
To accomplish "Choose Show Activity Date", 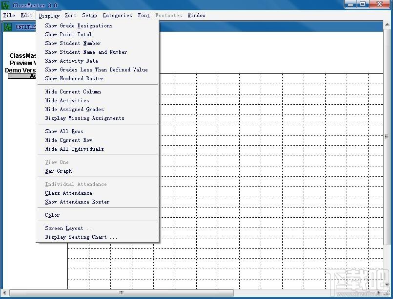I will pos(98,61).
